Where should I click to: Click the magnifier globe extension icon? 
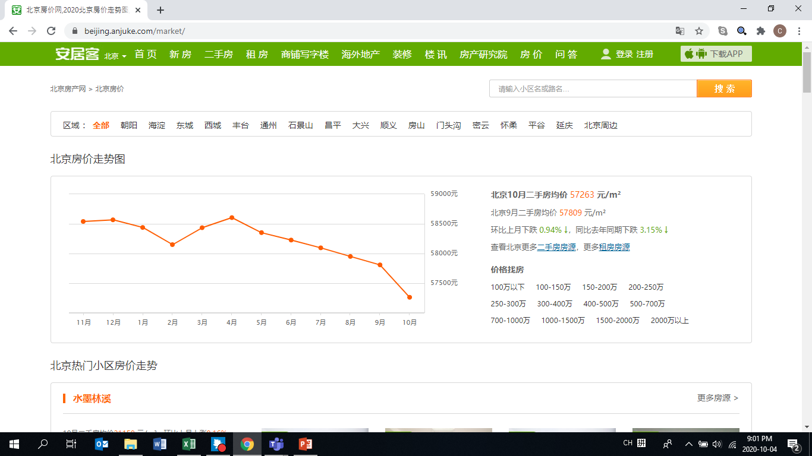pyautogui.click(x=742, y=31)
